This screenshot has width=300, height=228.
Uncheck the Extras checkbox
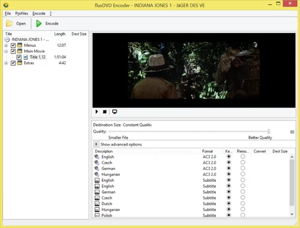tap(13, 63)
